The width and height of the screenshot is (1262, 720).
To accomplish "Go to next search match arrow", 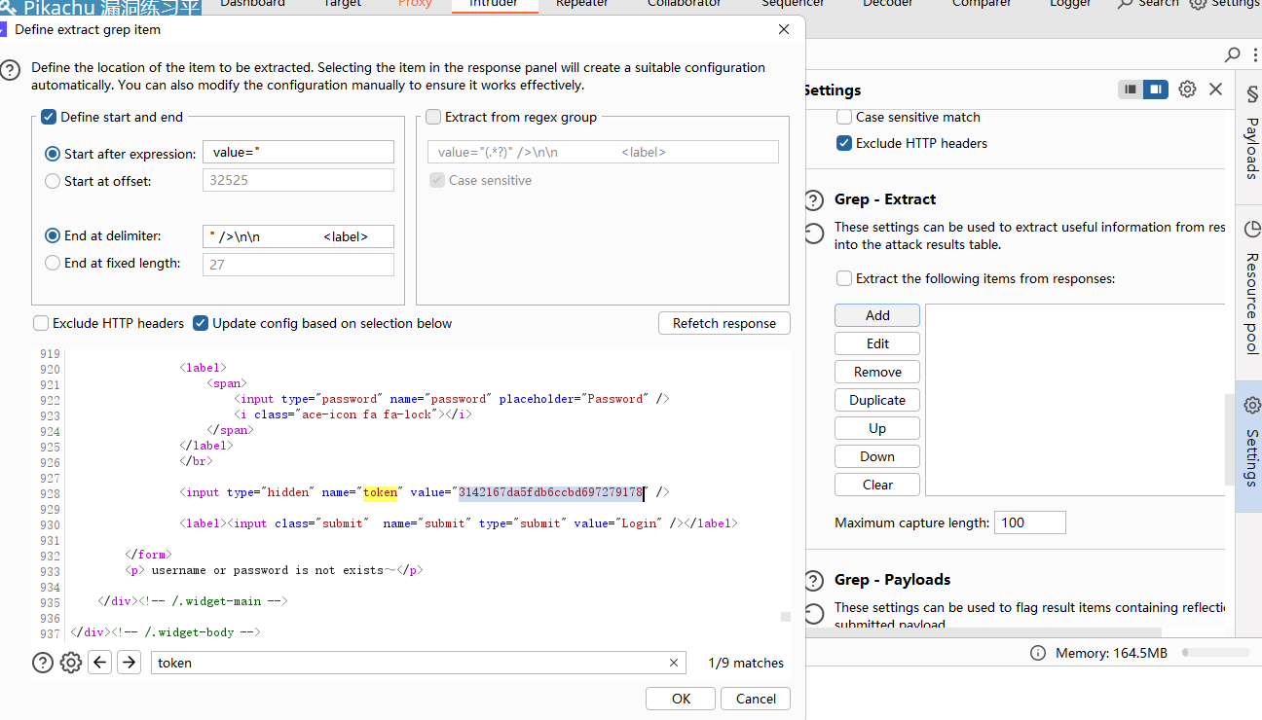I will point(129,663).
